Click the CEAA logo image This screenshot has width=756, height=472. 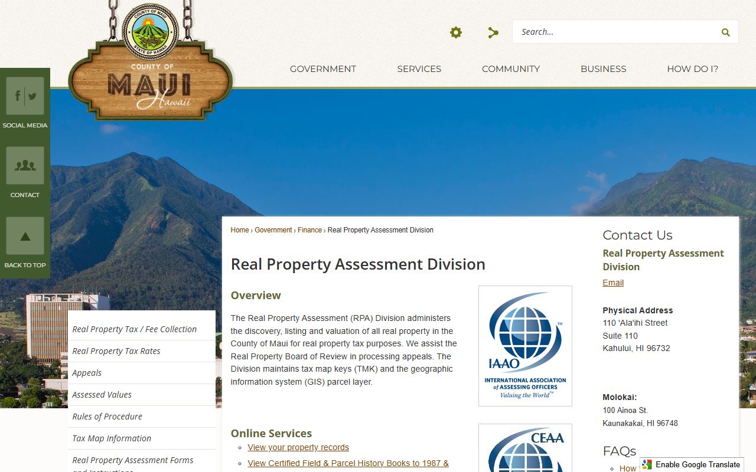525,448
